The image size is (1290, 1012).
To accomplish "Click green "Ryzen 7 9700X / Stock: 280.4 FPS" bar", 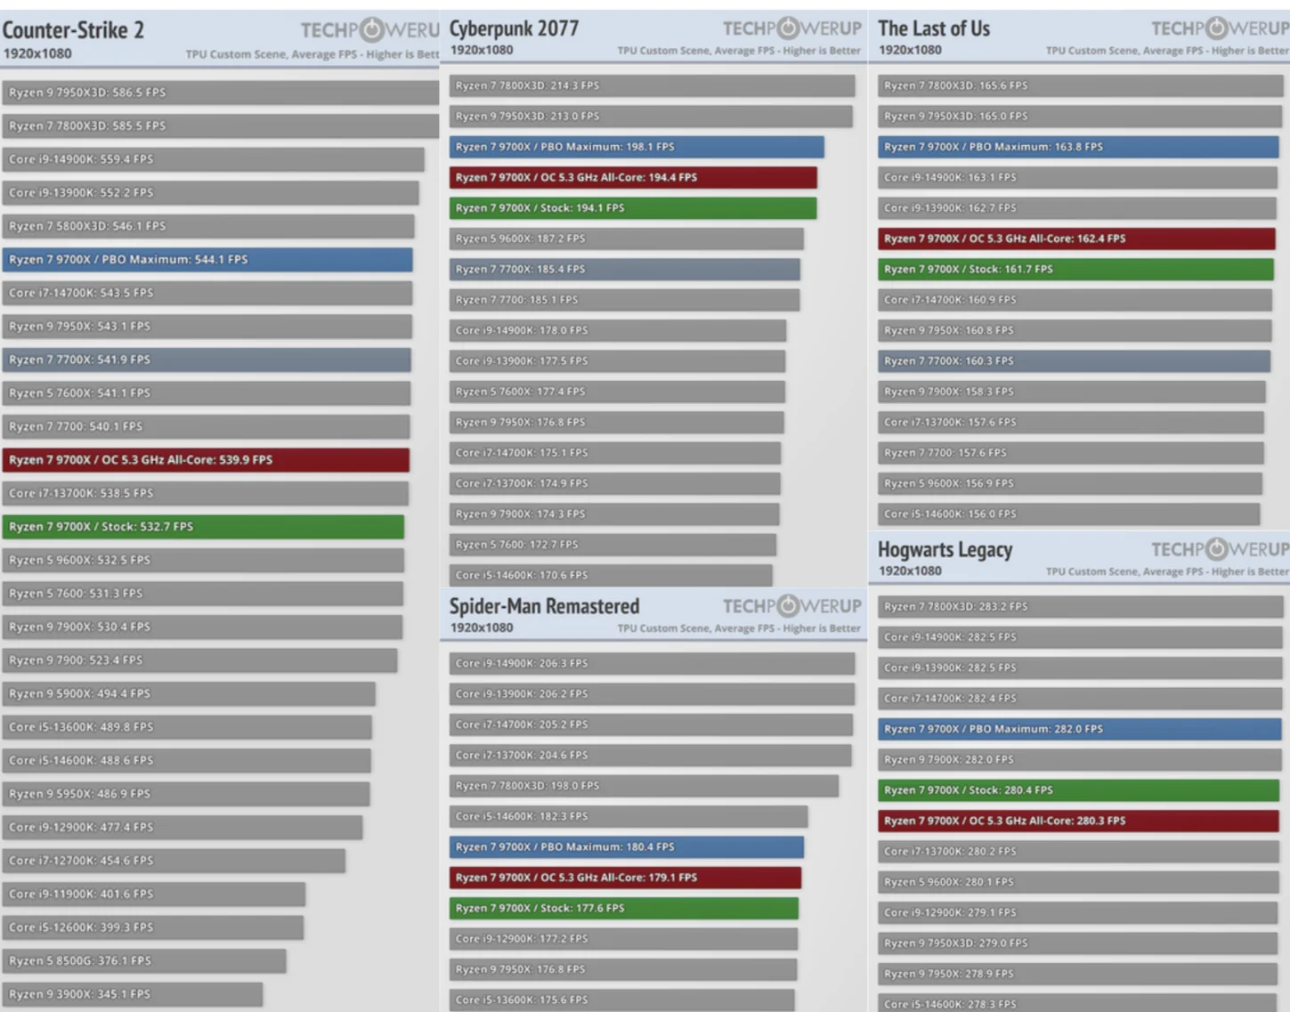I will (1079, 790).
